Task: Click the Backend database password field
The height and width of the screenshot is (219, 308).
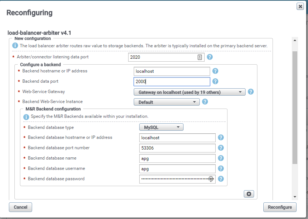Action: point(174,179)
